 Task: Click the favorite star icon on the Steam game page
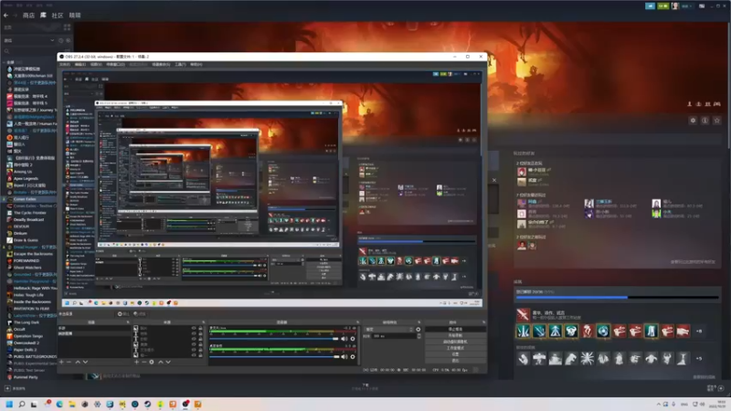pos(717,121)
